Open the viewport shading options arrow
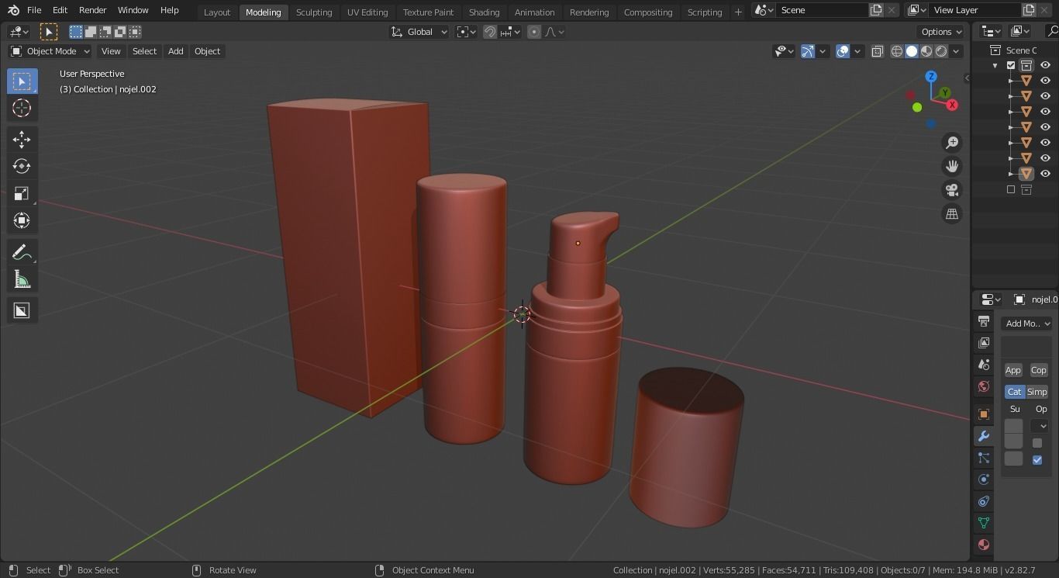 coord(957,51)
